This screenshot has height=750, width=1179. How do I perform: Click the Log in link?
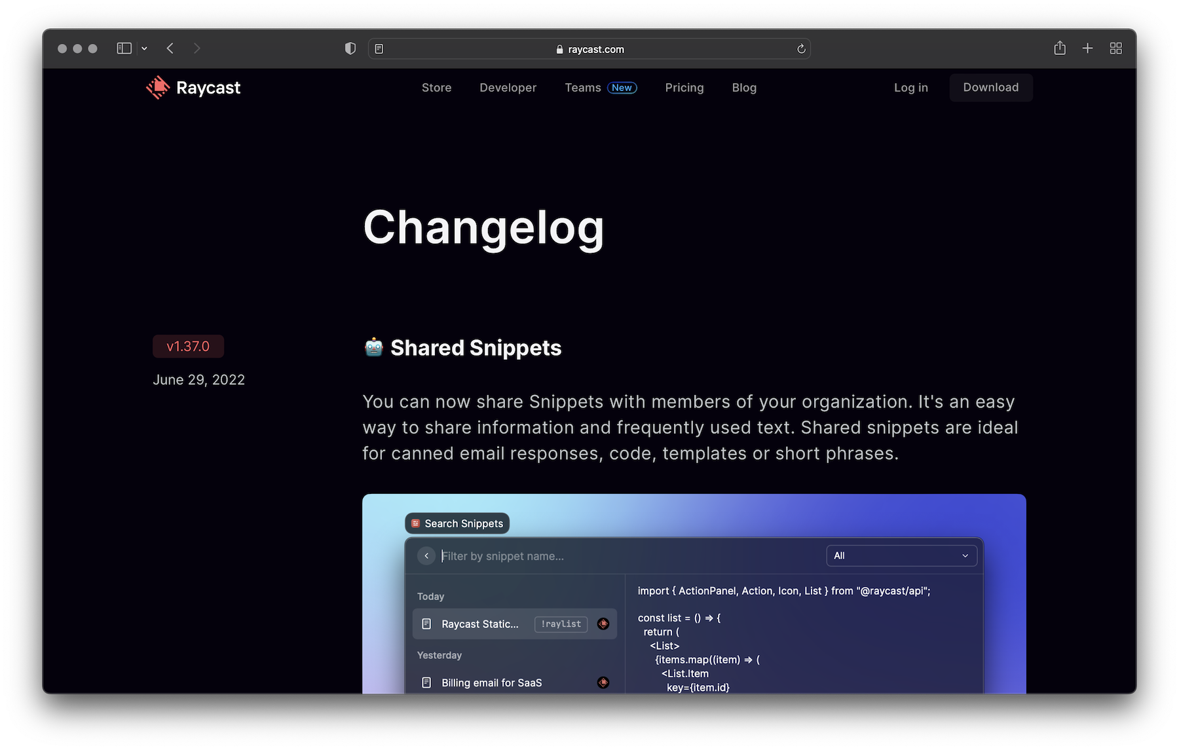[x=910, y=88]
